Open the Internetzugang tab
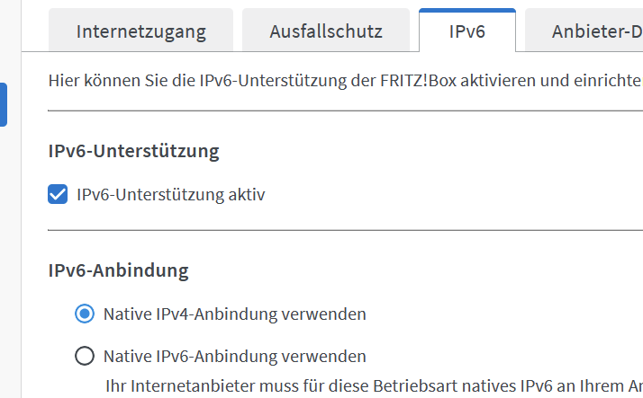This screenshot has height=398, width=643. tap(140, 31)
